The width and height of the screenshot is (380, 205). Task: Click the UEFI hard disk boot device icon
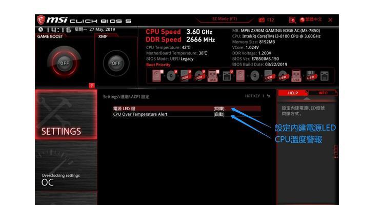pos(157,76)
